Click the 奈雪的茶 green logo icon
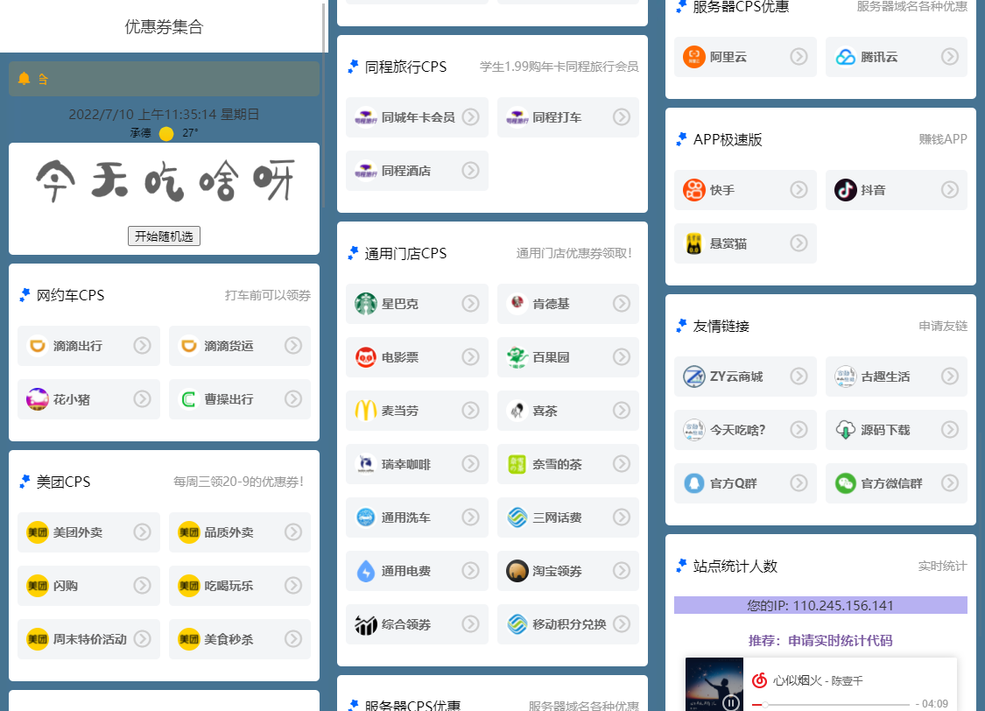The width and height of the screenshot is (985, 711). pos(517,463)
